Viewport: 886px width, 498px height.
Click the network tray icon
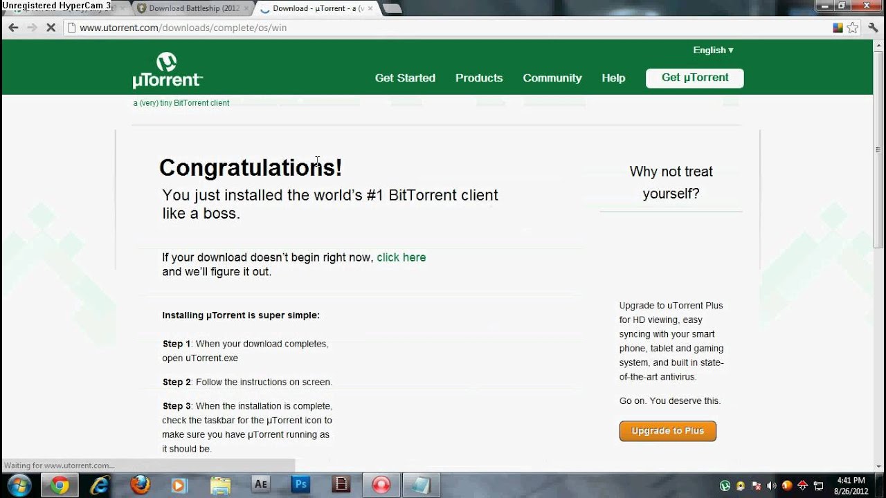pos(818,486)
